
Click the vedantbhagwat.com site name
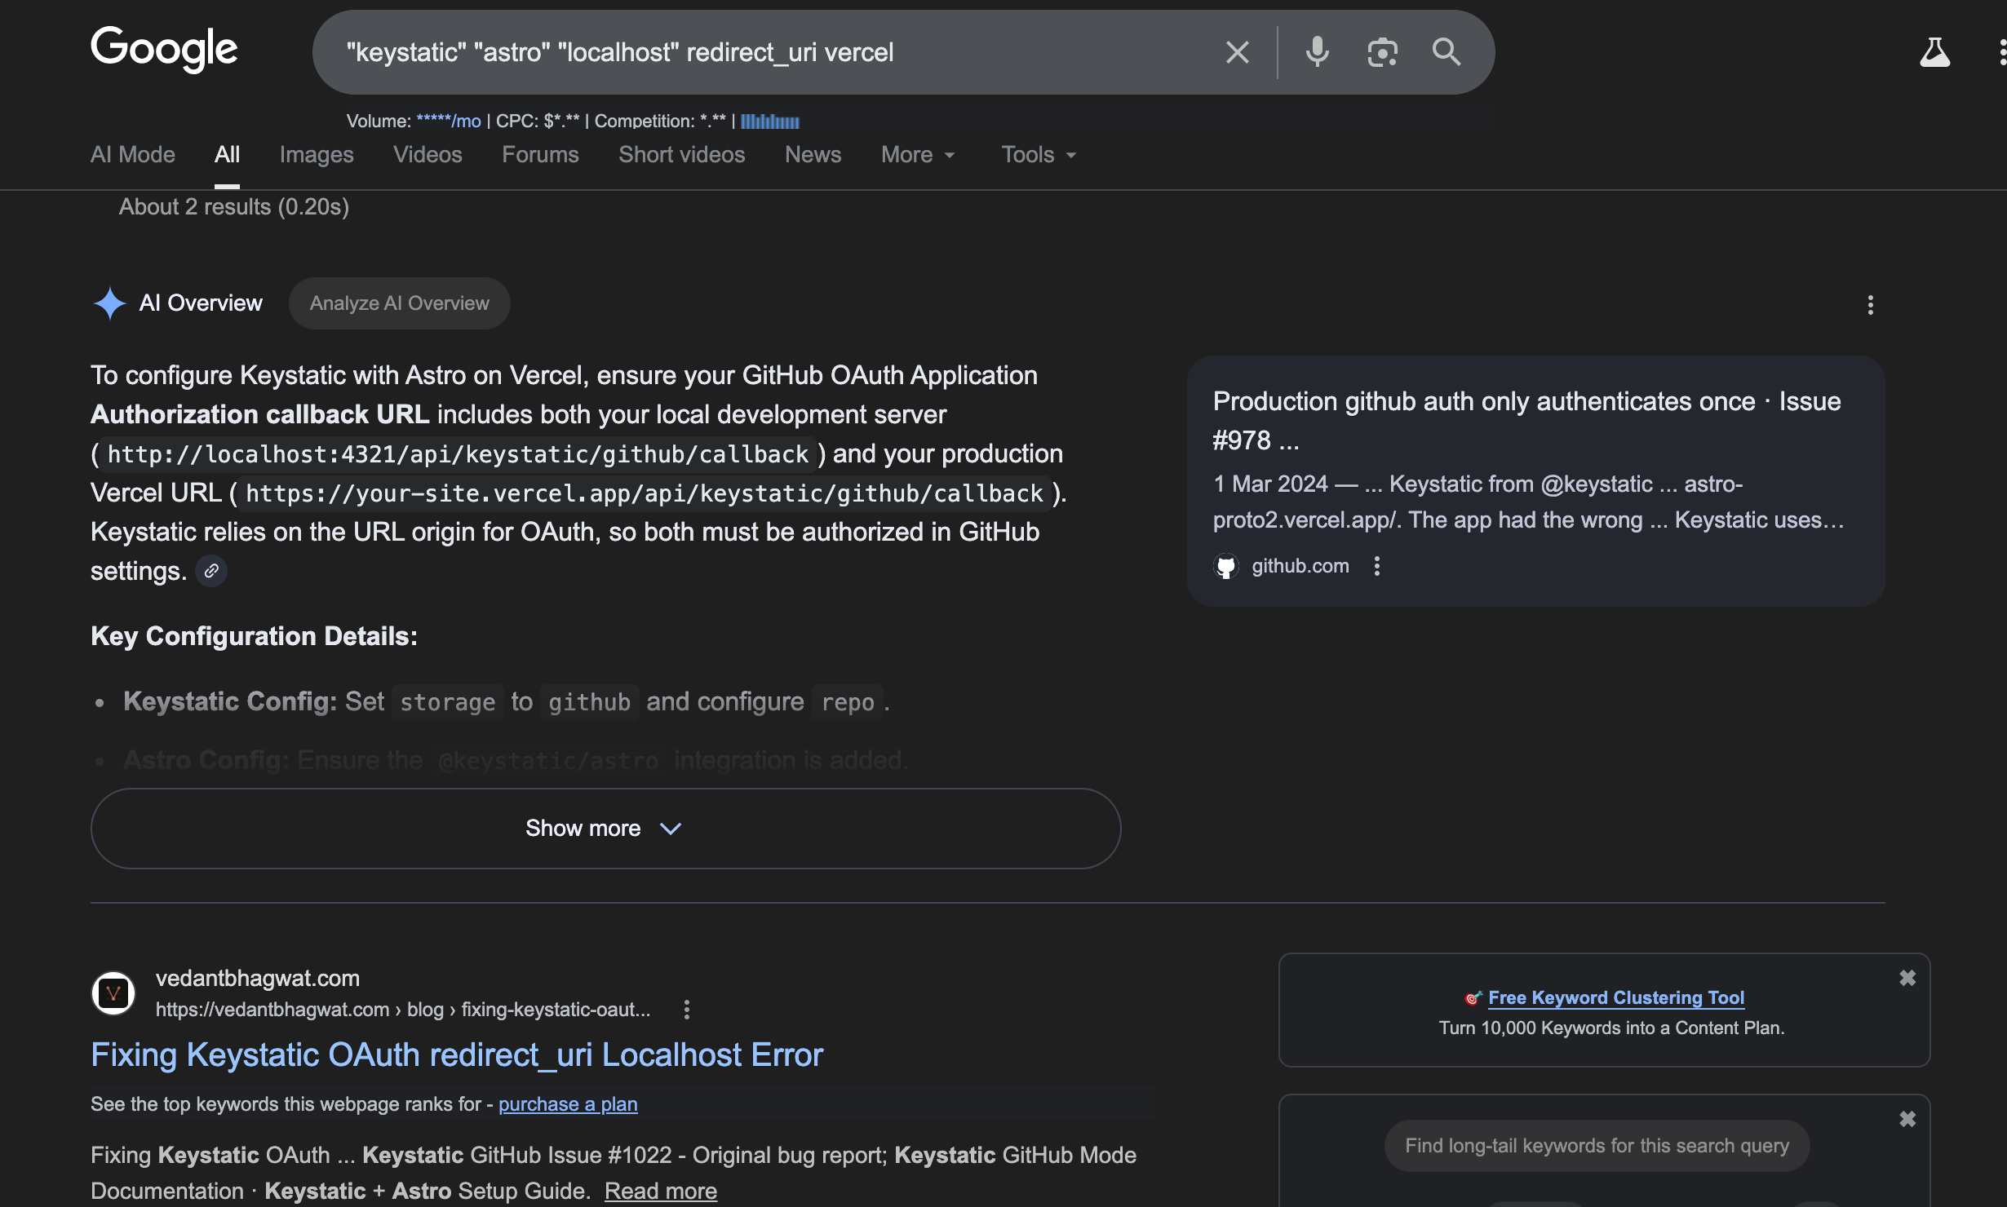point(258,978)
